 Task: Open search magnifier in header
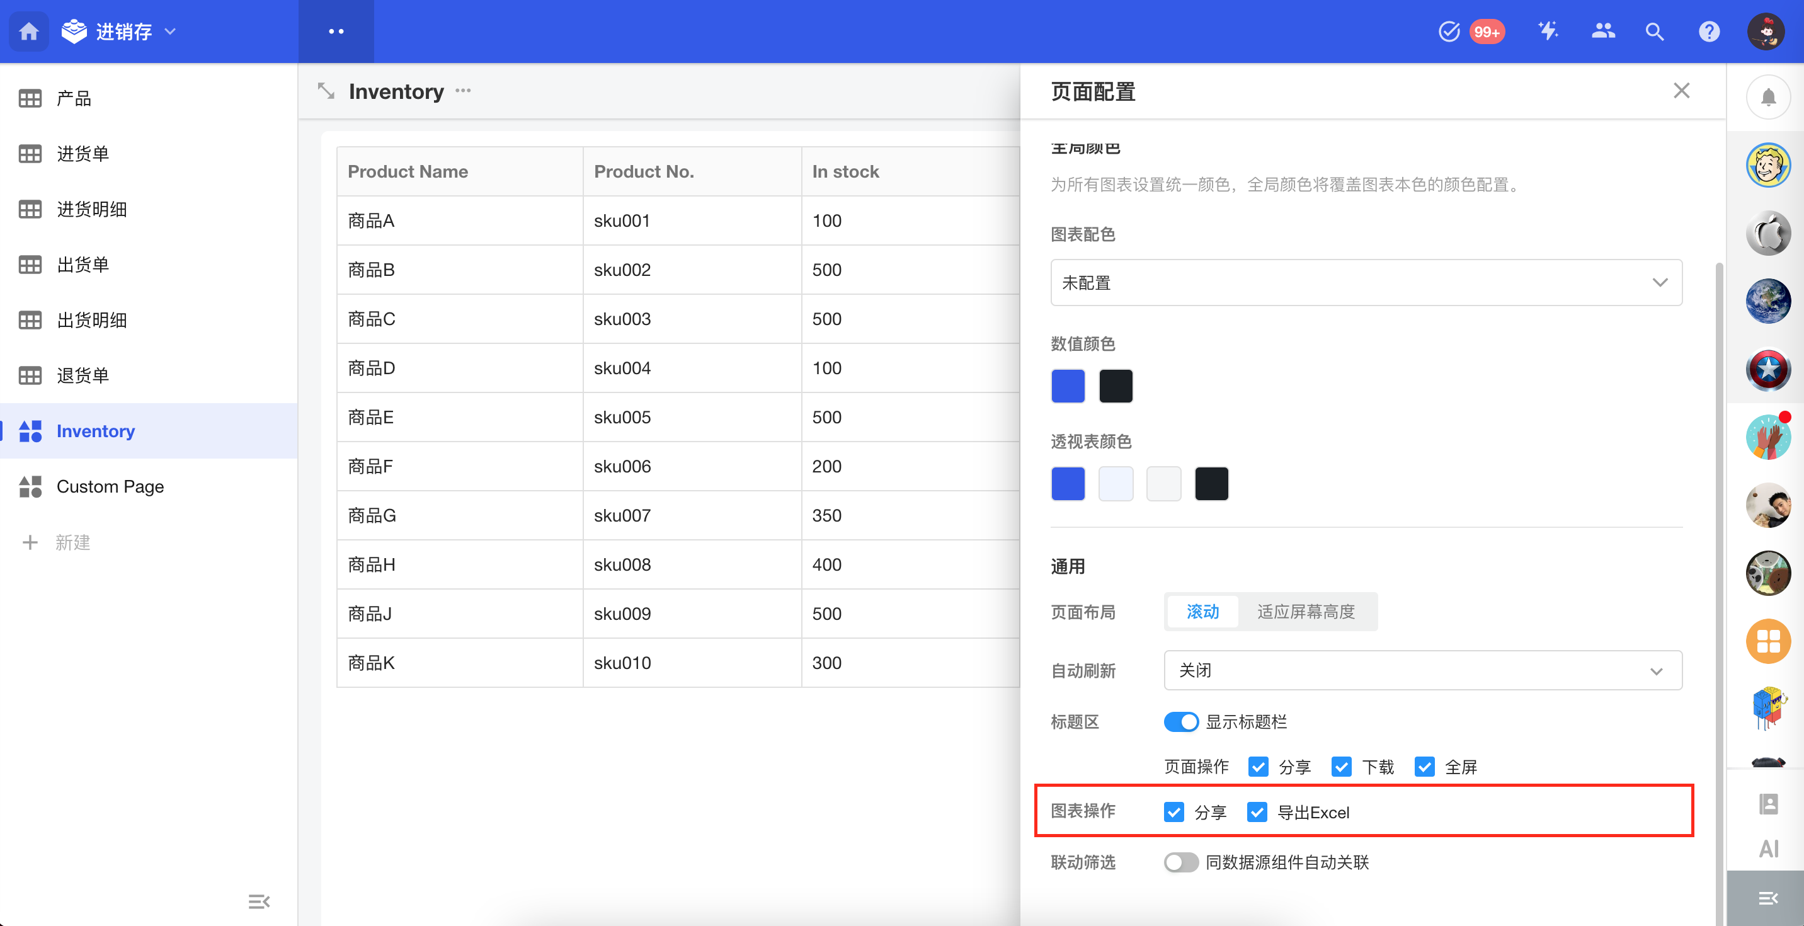click(x=1654, y=31)
